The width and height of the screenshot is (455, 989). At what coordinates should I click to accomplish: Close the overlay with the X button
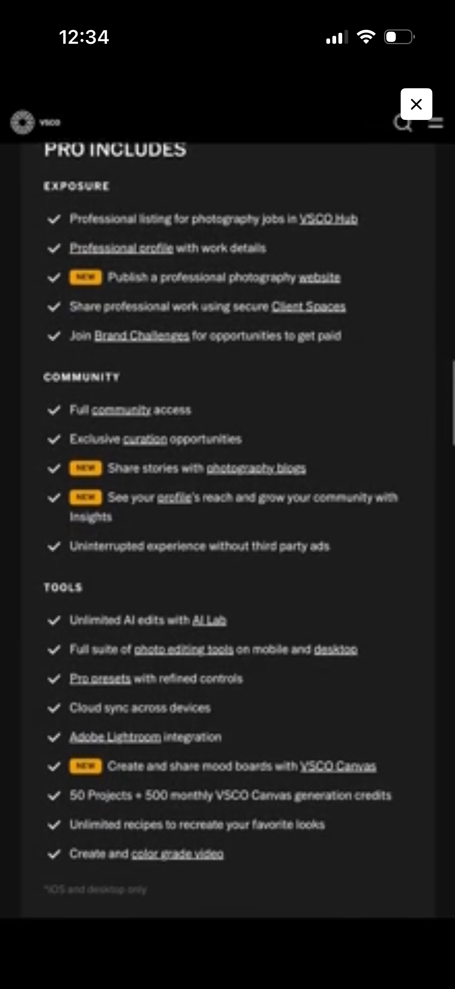pos(416,104)
